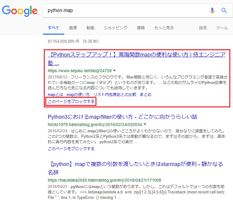
Task: Open the mapとは sitelink
Action: tap(55, 95)
